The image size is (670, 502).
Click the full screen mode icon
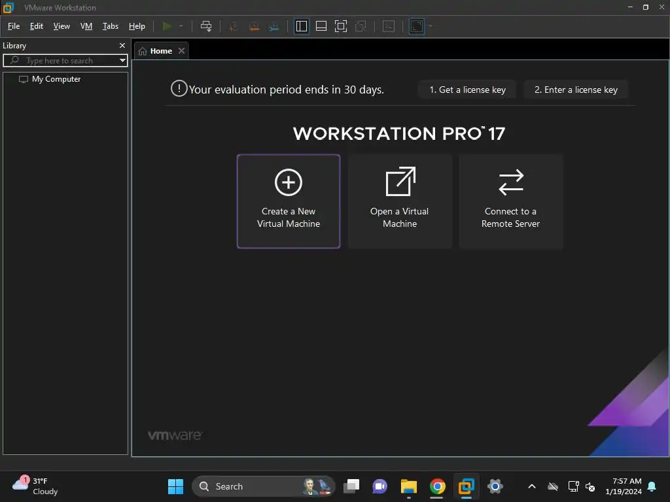point(340,26)
